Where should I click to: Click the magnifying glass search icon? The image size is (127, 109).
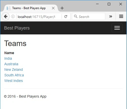76,16
